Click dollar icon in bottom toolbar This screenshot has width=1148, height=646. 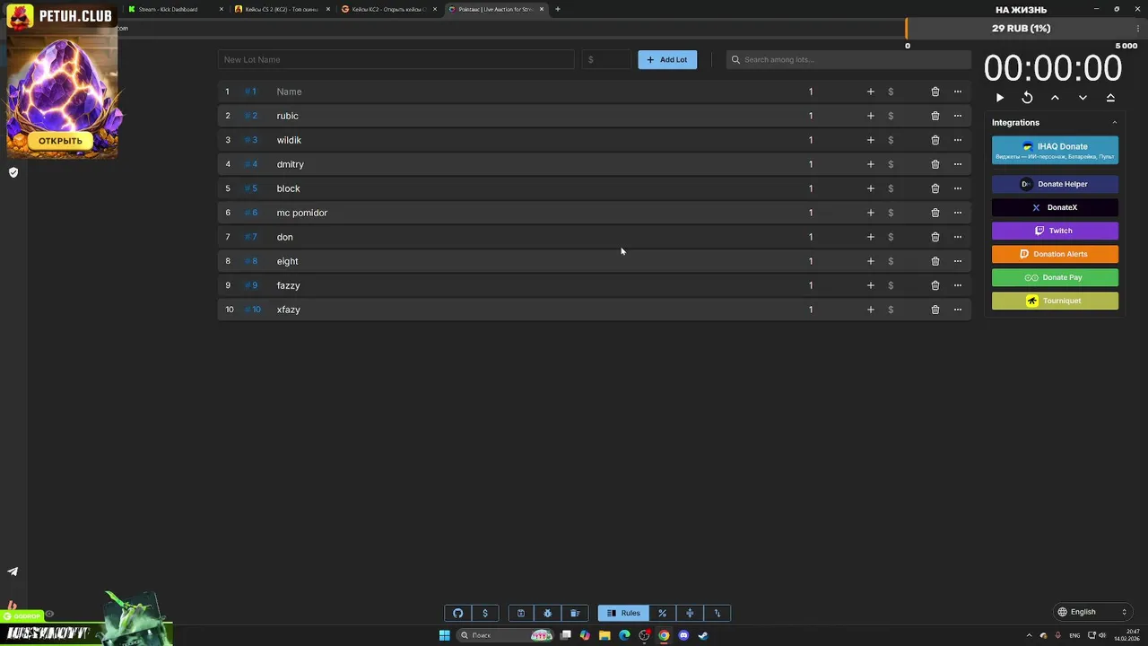tap(485, 613)
